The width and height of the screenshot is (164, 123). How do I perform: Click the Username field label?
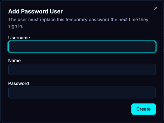pyautogui.click(x=19, y=38)
